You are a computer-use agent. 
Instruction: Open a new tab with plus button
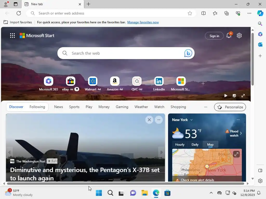tap(88, 4)
